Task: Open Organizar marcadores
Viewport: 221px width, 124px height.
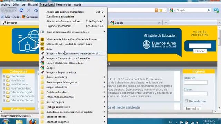Action: coord(73,26)
